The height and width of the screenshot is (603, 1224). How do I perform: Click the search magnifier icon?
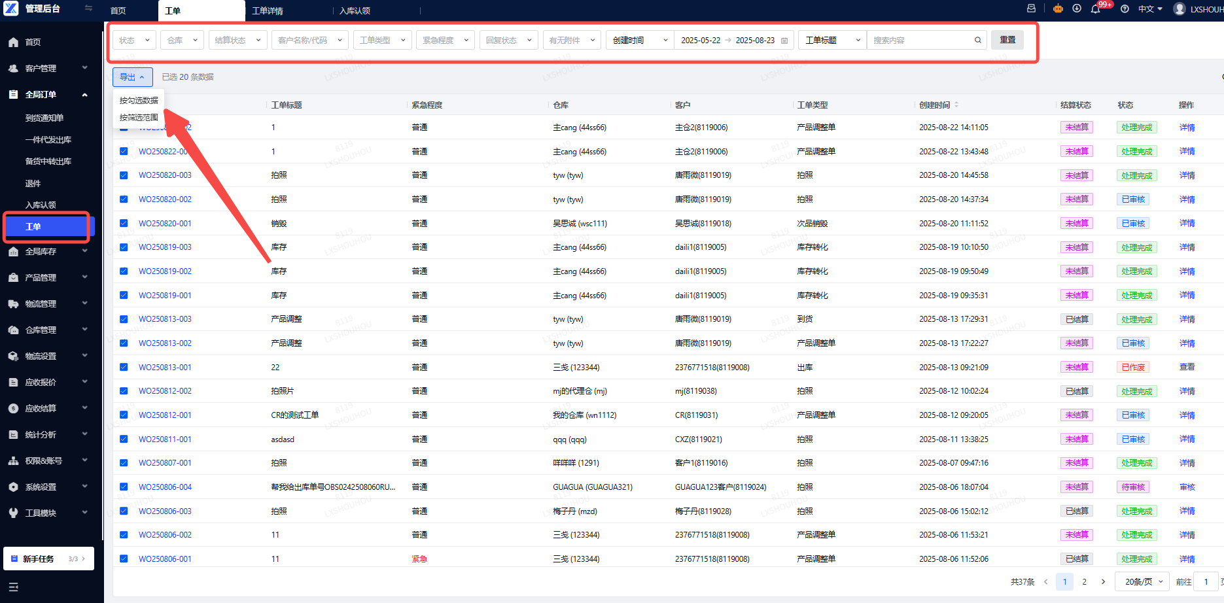coord(978,40)
